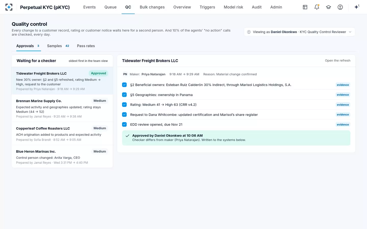The width and height of the screenshot is (367, 229).
Task: Click the pKYC app logo icon
Action: tap(9, 7)
